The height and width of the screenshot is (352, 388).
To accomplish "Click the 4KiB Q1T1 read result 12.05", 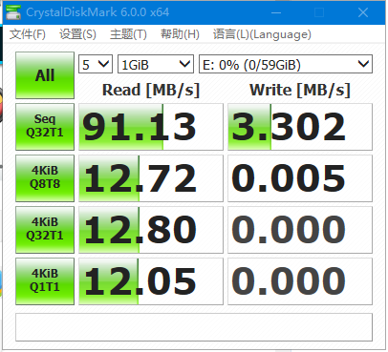I will point(151,281).
